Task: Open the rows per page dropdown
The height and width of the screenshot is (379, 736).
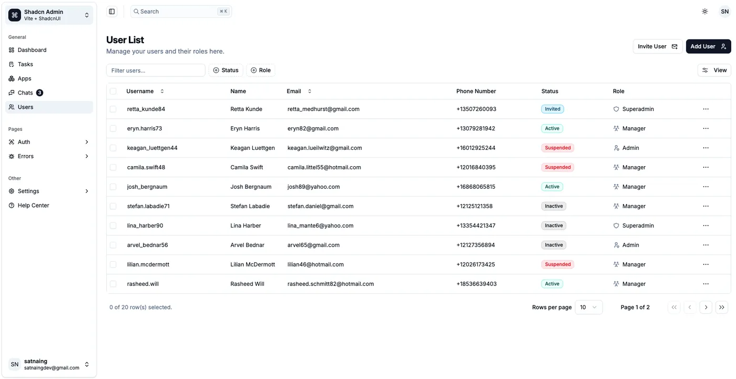Action: coord(589,308)
